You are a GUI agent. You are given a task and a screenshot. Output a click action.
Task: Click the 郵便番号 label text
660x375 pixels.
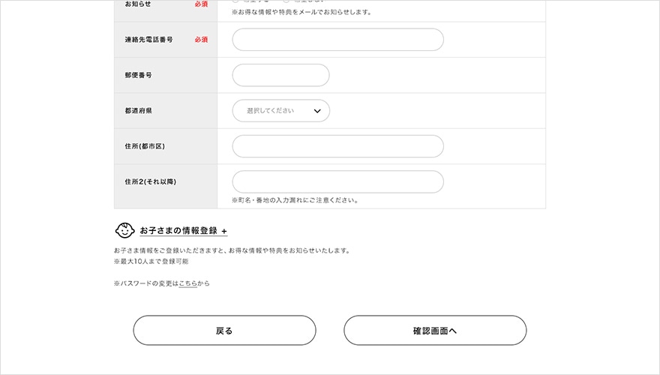[138, 75]
